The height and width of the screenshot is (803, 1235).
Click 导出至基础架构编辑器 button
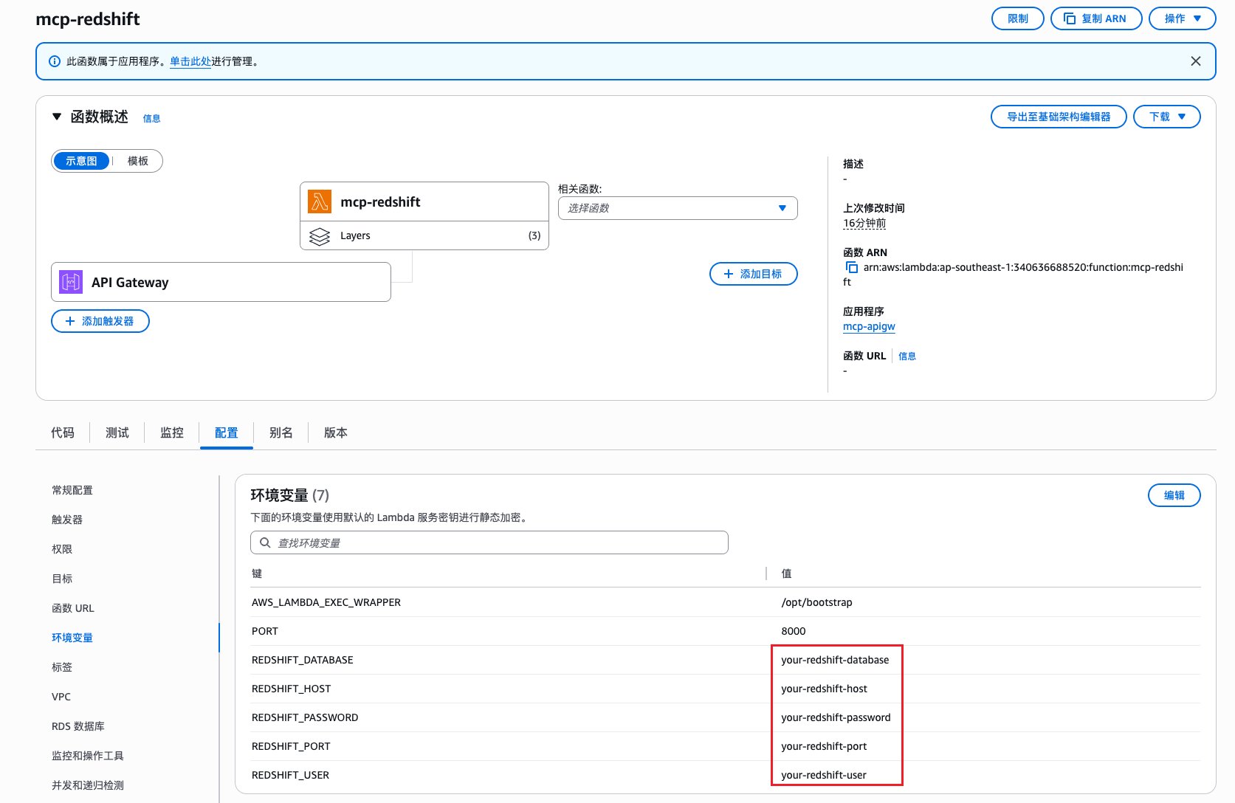(1059, 117)
